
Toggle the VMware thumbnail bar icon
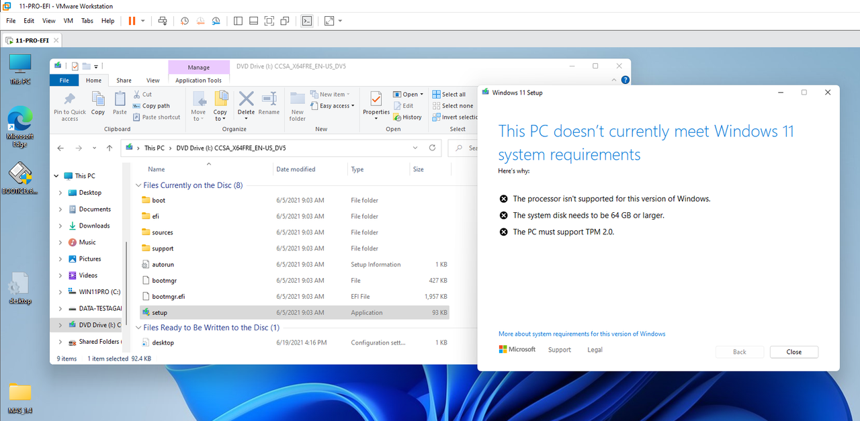point(254,21)
